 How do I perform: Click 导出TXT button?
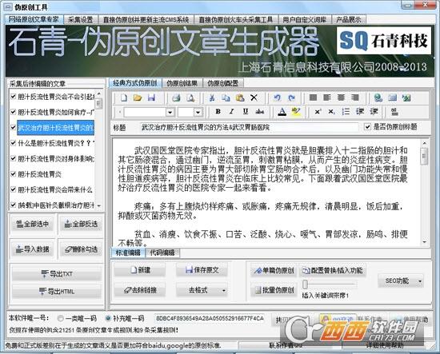pyautogui.click(x=57, y=274)
